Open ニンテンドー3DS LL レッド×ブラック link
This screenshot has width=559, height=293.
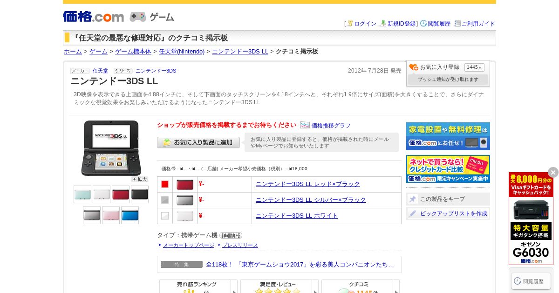pyautogui.click(x=308, y=184)
